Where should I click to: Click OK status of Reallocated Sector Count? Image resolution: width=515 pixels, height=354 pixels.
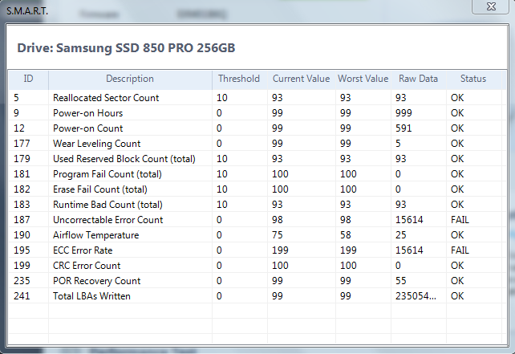click(457, 98)
